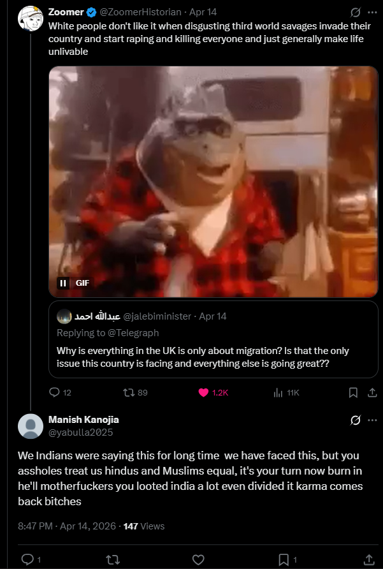Open Manish Kanojia's profile avatar
This screenshot has width=383, height=569.
click(30, 426)
